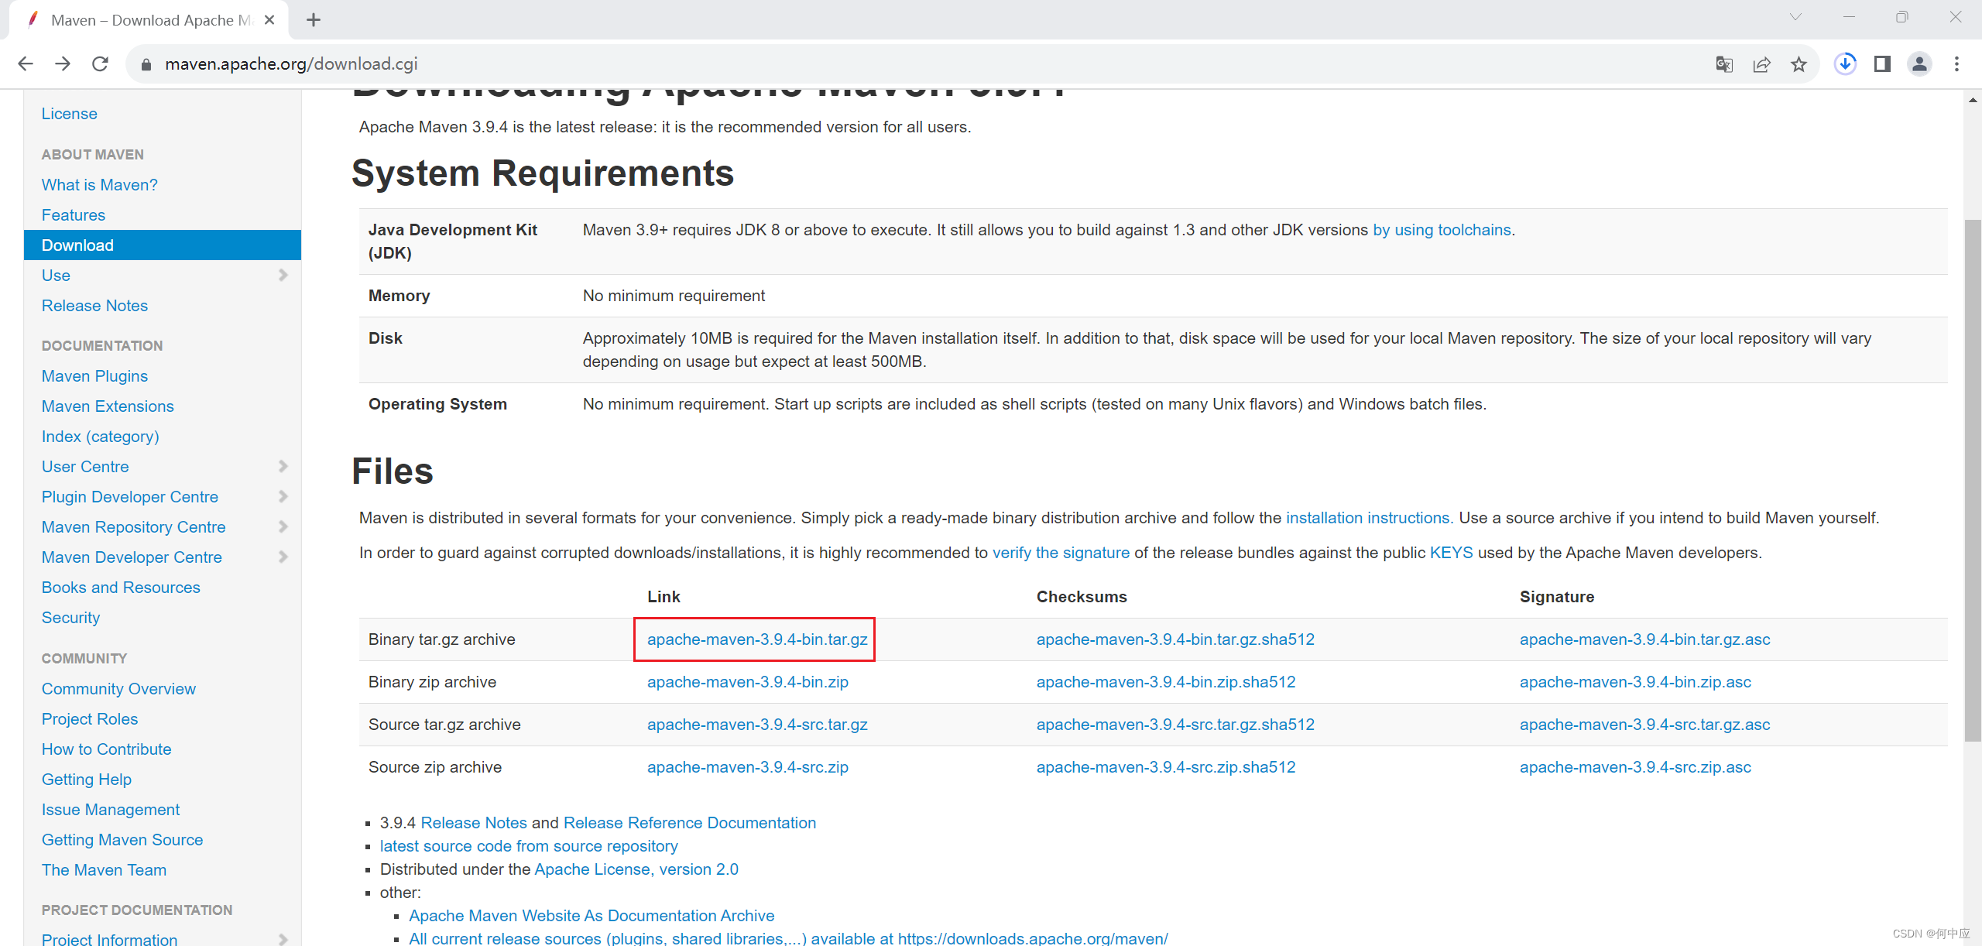Viewport: 1982px width, 946px height.
Task: Open the browser downloads icon
Action: point(1845,64)
